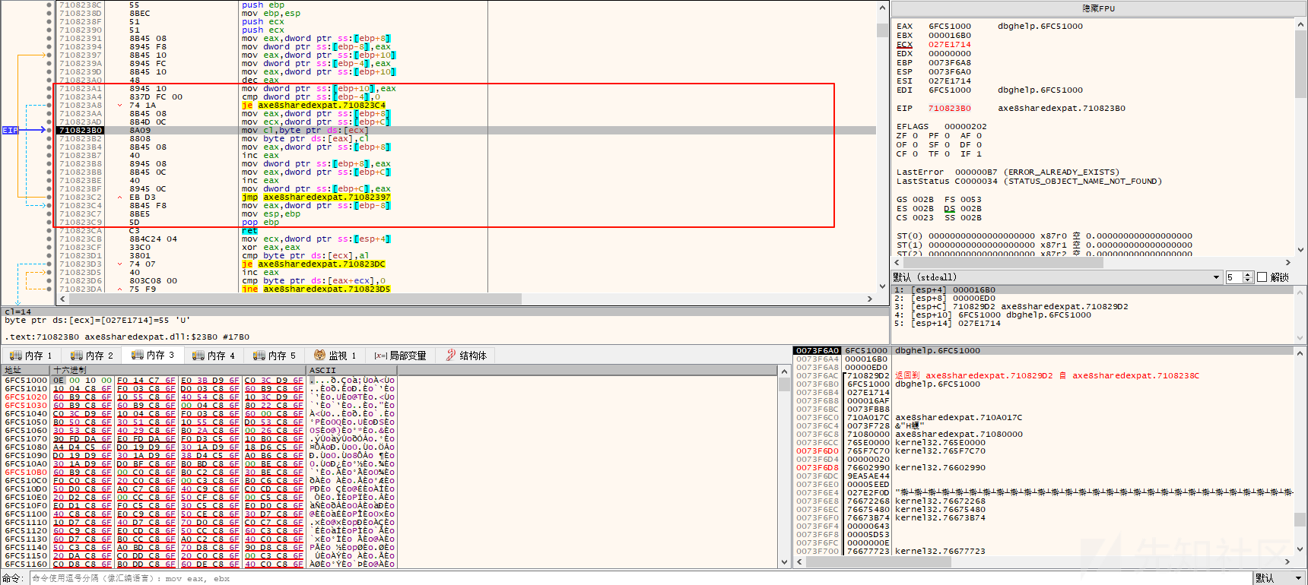1308x585 pixels.
Task: Open the 默认 dropdown beside the command bar
Action: [x=1279, y=578]
